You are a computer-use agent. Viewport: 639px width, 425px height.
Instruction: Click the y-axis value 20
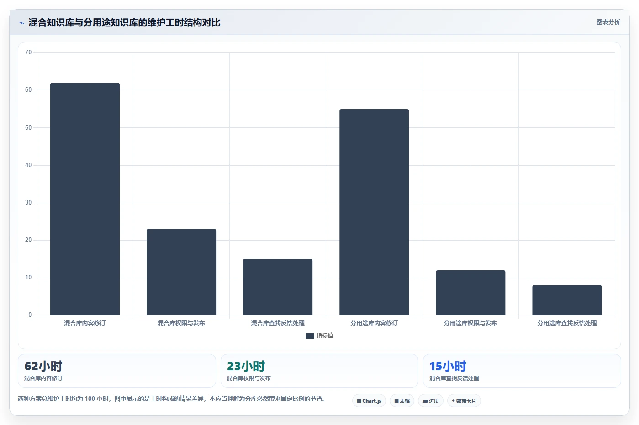[x=28, y=240]
